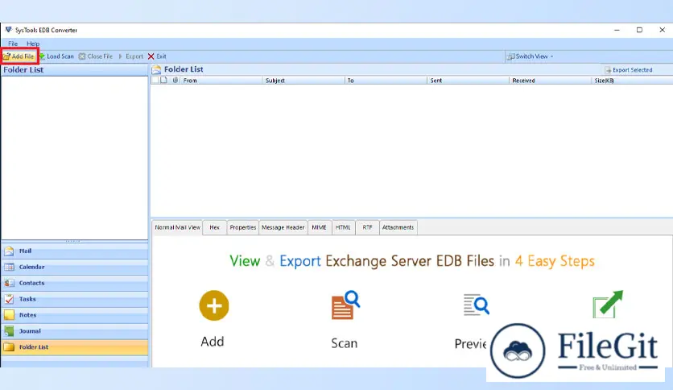Expand the Switch View dropdown

point(530,56)
